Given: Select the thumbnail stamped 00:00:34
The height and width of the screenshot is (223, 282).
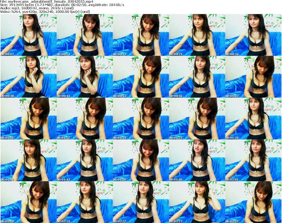Looking at the screenshot, I should (x=253, y=35).
